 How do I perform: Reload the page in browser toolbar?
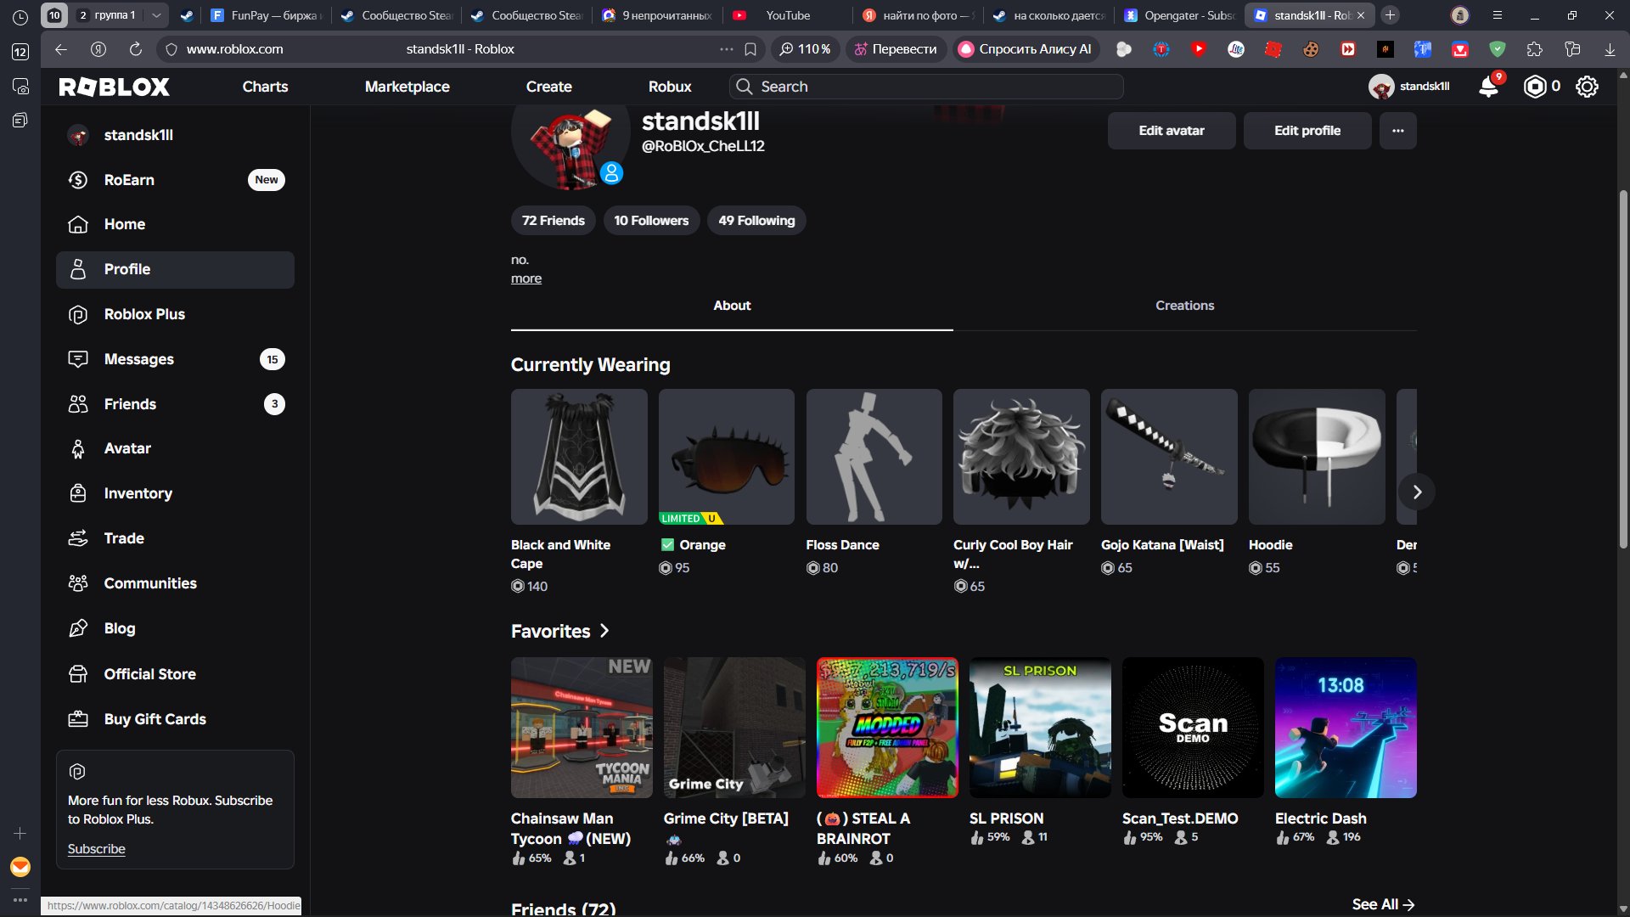click(136, 49)
